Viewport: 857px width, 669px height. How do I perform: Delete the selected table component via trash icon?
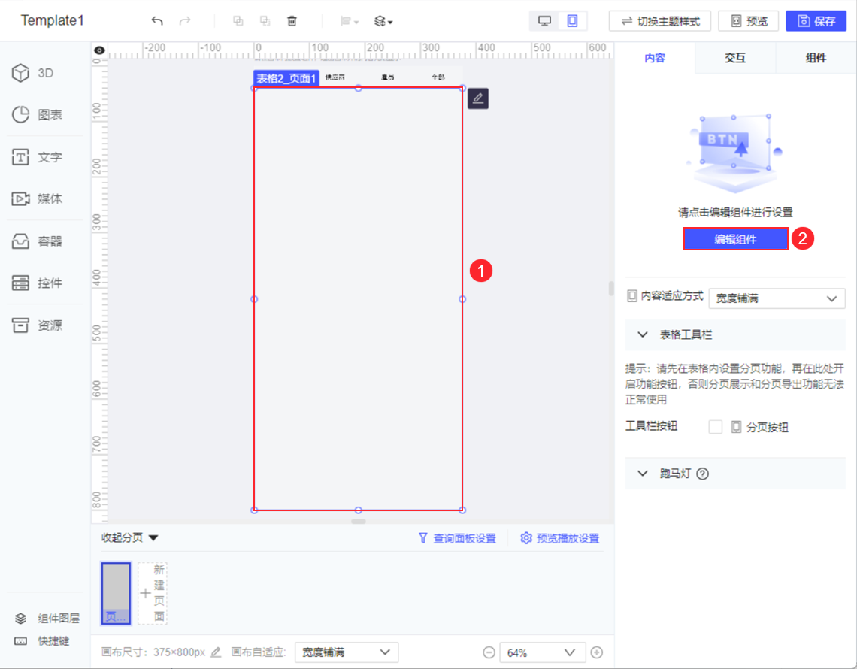292,21
